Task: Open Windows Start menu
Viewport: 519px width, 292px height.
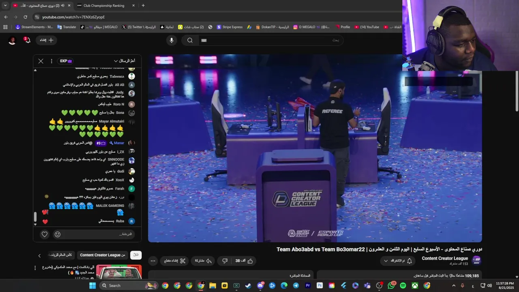Action: 92,286
